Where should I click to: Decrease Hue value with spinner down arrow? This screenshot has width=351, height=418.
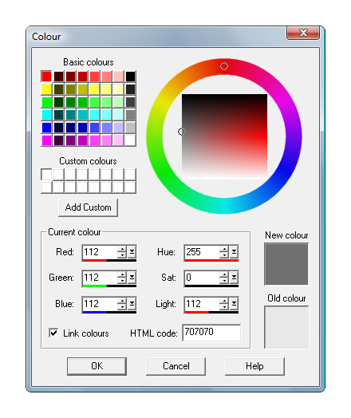(x=224, y=254)
